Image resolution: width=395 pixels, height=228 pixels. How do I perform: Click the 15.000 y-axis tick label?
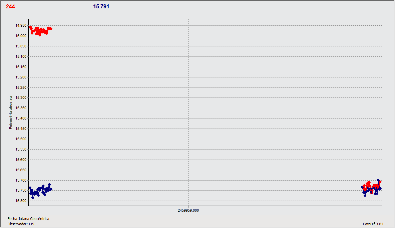[x=21, y=36]
